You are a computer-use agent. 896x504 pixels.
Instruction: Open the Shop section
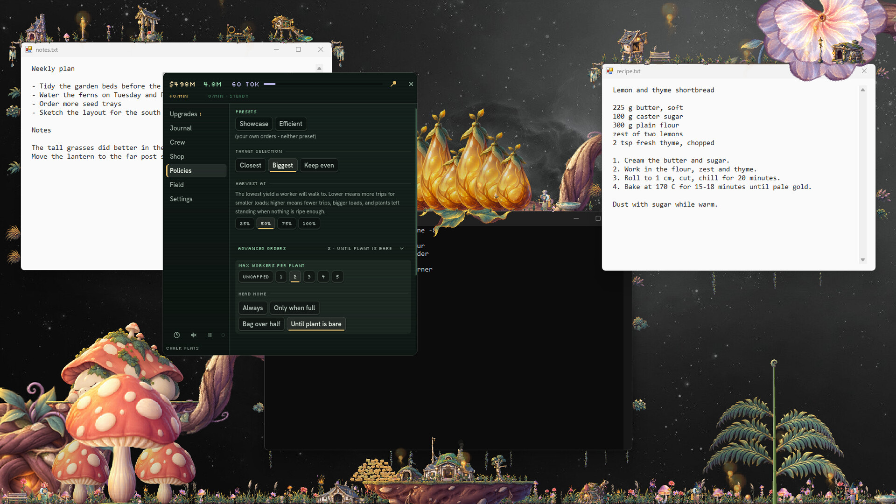196,156
